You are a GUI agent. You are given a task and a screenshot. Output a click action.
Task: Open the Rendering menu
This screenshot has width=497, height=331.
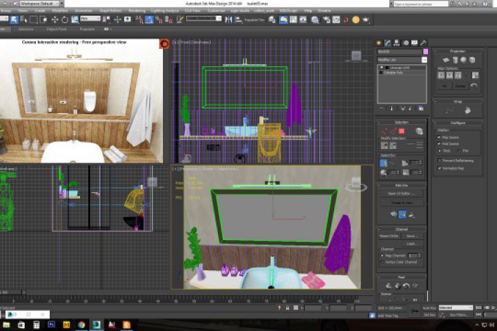[x=137, y=11]
